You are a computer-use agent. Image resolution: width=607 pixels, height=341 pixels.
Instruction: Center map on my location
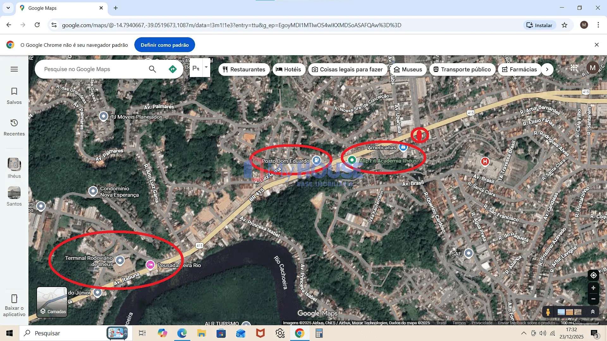click(x=593, y=275)
